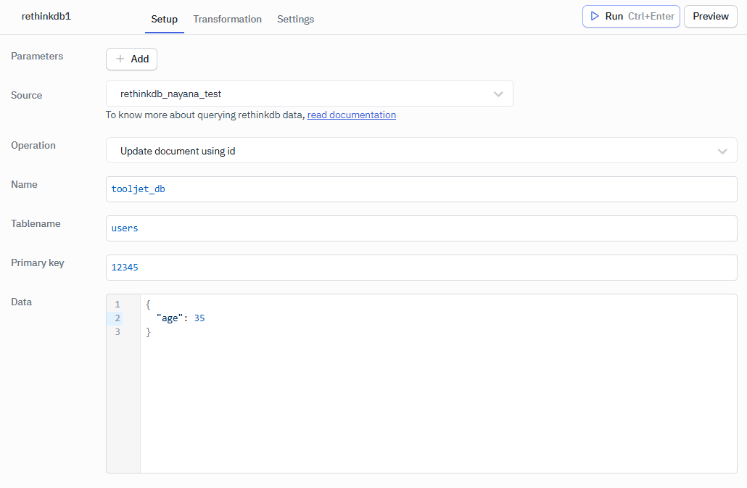Click the Add parameter button
Image resolution: width=747 pixels, height=488 pixels.
coord(131,59)
